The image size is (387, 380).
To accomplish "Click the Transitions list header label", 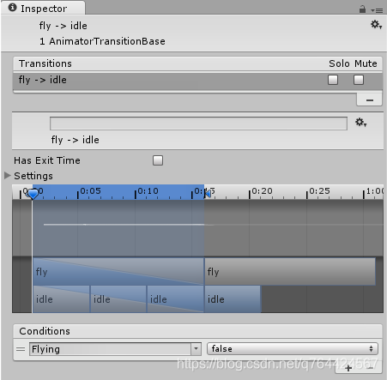I will click(45, 63).
